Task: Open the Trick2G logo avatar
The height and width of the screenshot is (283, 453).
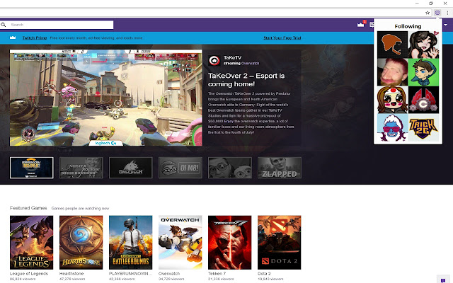Action: tap(423, 127)
